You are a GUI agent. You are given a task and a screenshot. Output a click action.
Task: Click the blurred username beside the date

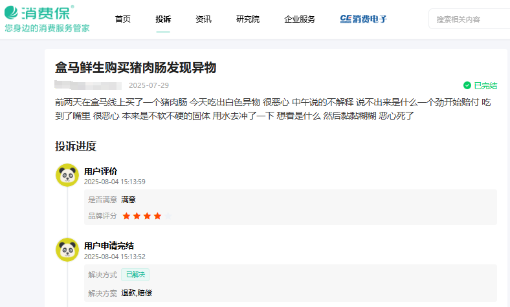88,85
